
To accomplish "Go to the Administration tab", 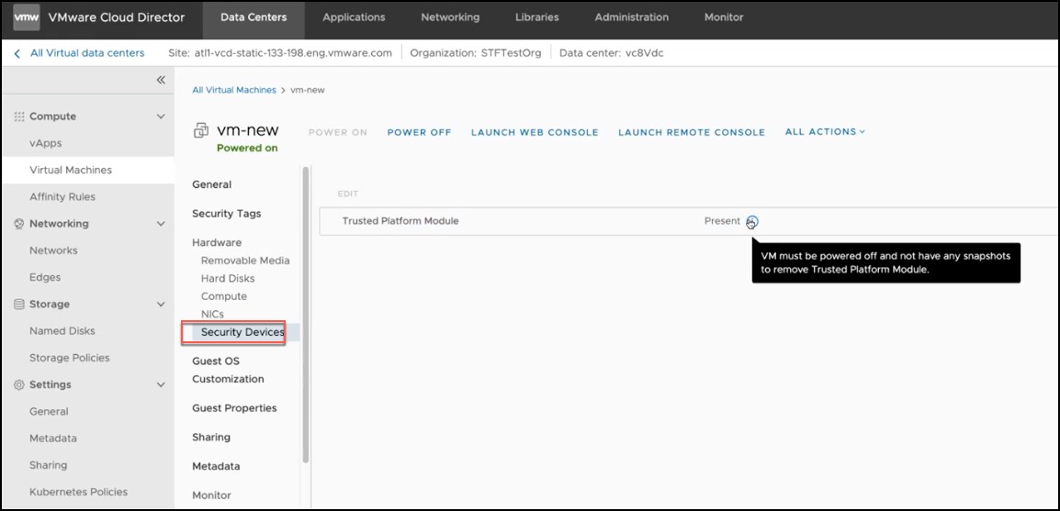I will tap(631, 17).
